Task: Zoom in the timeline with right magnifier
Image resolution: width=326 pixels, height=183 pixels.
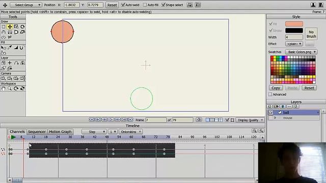Action: 261,131
